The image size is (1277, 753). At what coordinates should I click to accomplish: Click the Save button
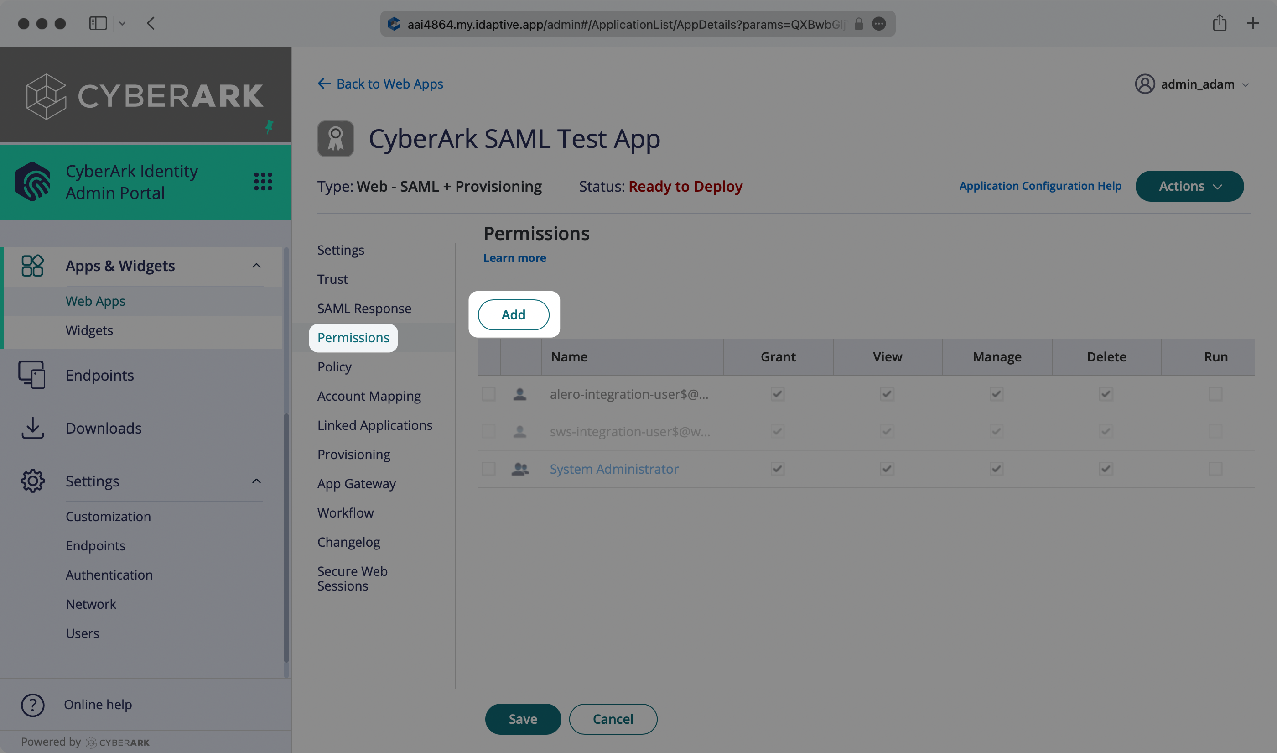523,719
